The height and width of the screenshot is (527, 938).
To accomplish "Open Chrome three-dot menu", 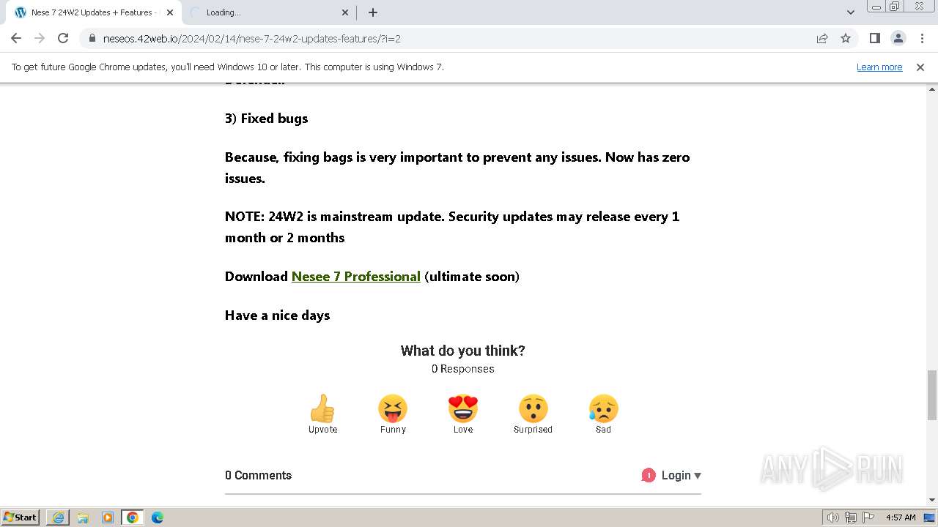I will 922,38.
